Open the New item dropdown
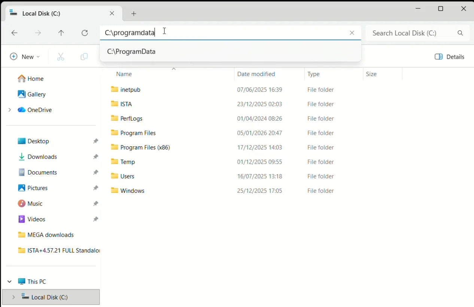Image resolution: width=474 pixels, height=307 pixels. point(25,57)
